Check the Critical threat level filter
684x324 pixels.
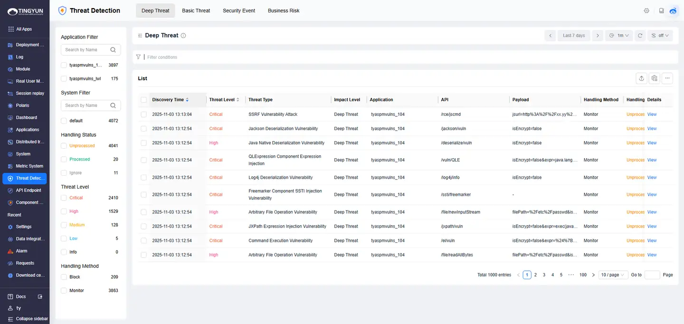tap(64, 198)
